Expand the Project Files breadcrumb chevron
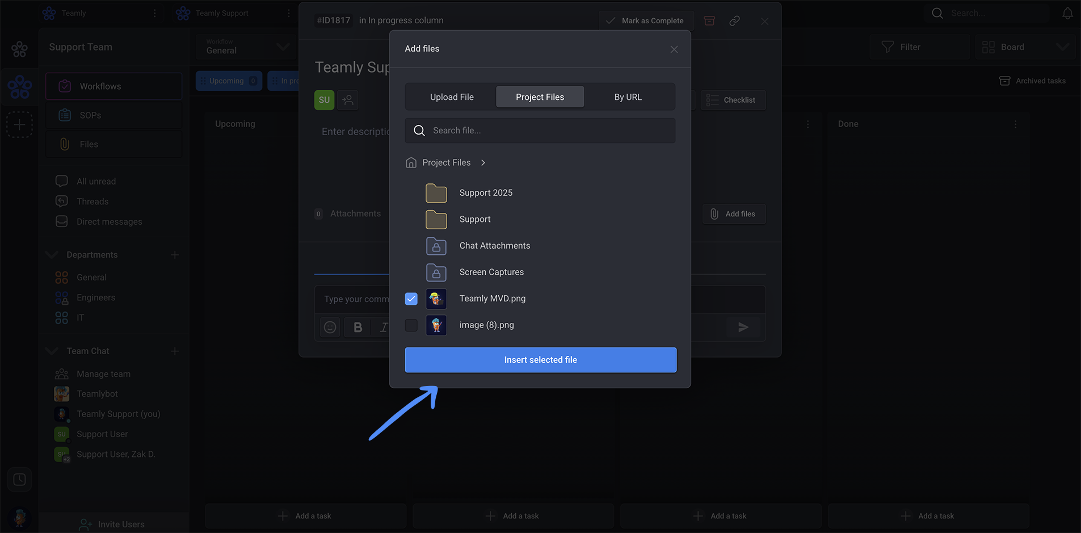This screenshot has width=1081, height=533. tap(483, 163)
